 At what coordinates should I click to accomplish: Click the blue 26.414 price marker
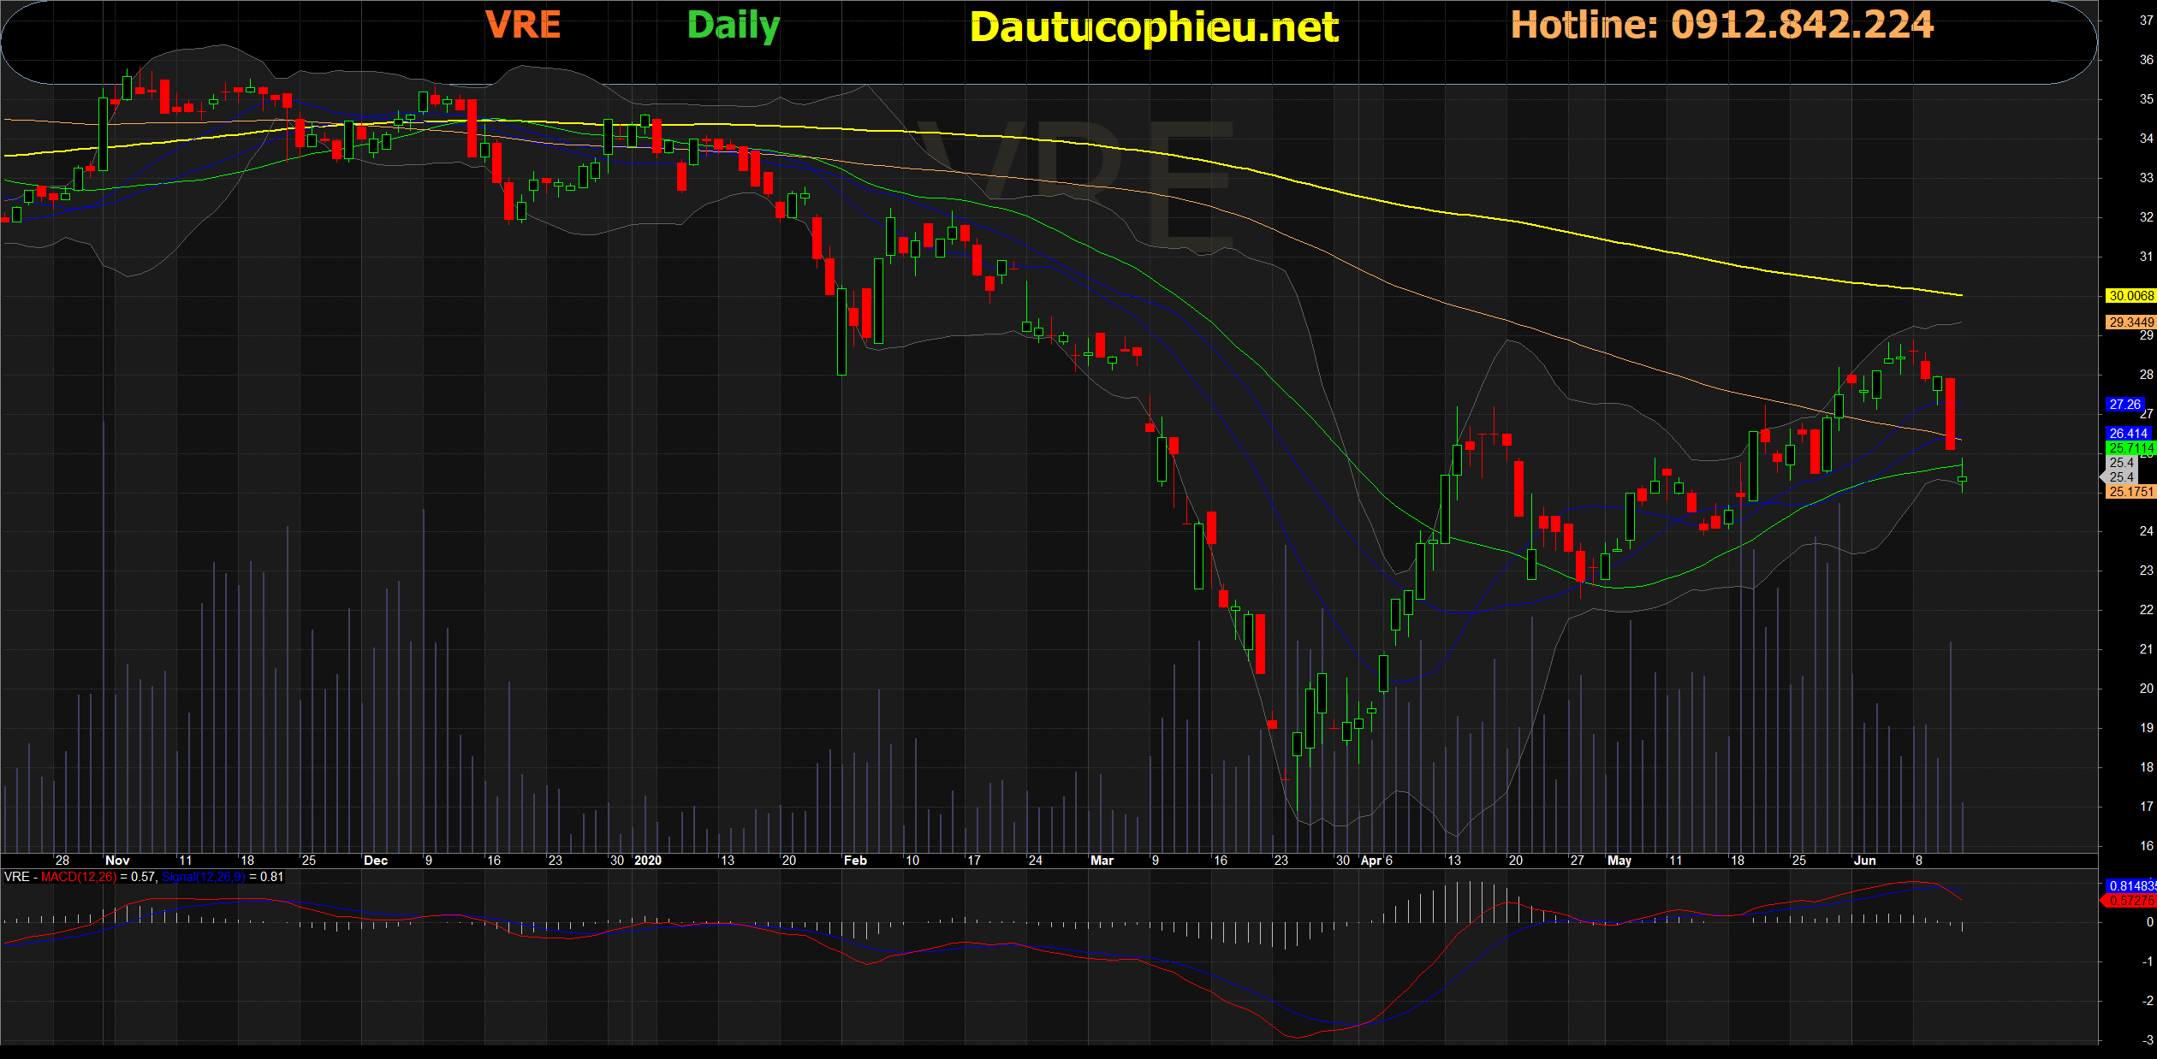2128,434
